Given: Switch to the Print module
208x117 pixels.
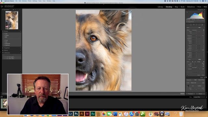Looking at the screenshot, I should coord(199,7).
